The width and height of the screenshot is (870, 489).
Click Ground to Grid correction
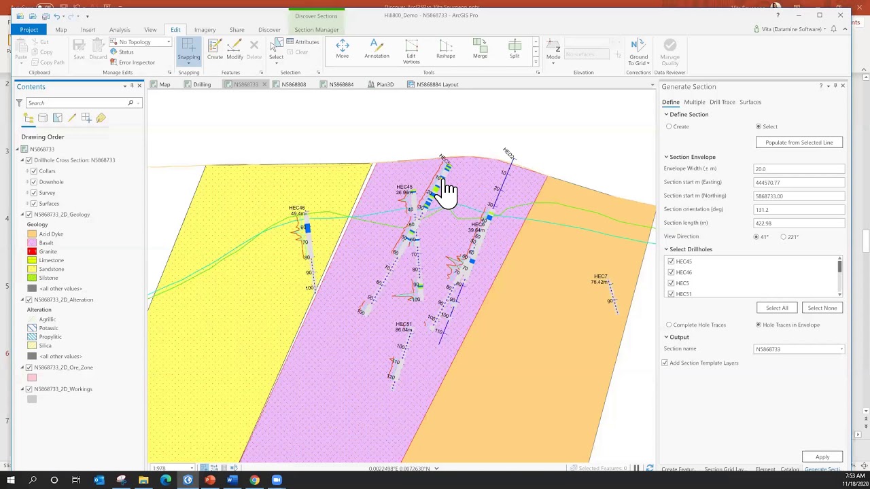638,52
